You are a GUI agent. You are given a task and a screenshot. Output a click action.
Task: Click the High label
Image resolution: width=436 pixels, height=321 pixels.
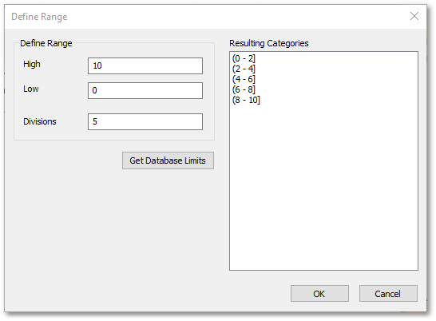click(x=32, y=64)
